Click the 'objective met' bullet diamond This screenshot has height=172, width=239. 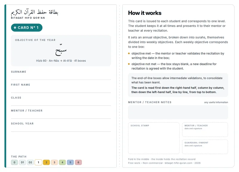pyautogui.click(x=129, y=53)
